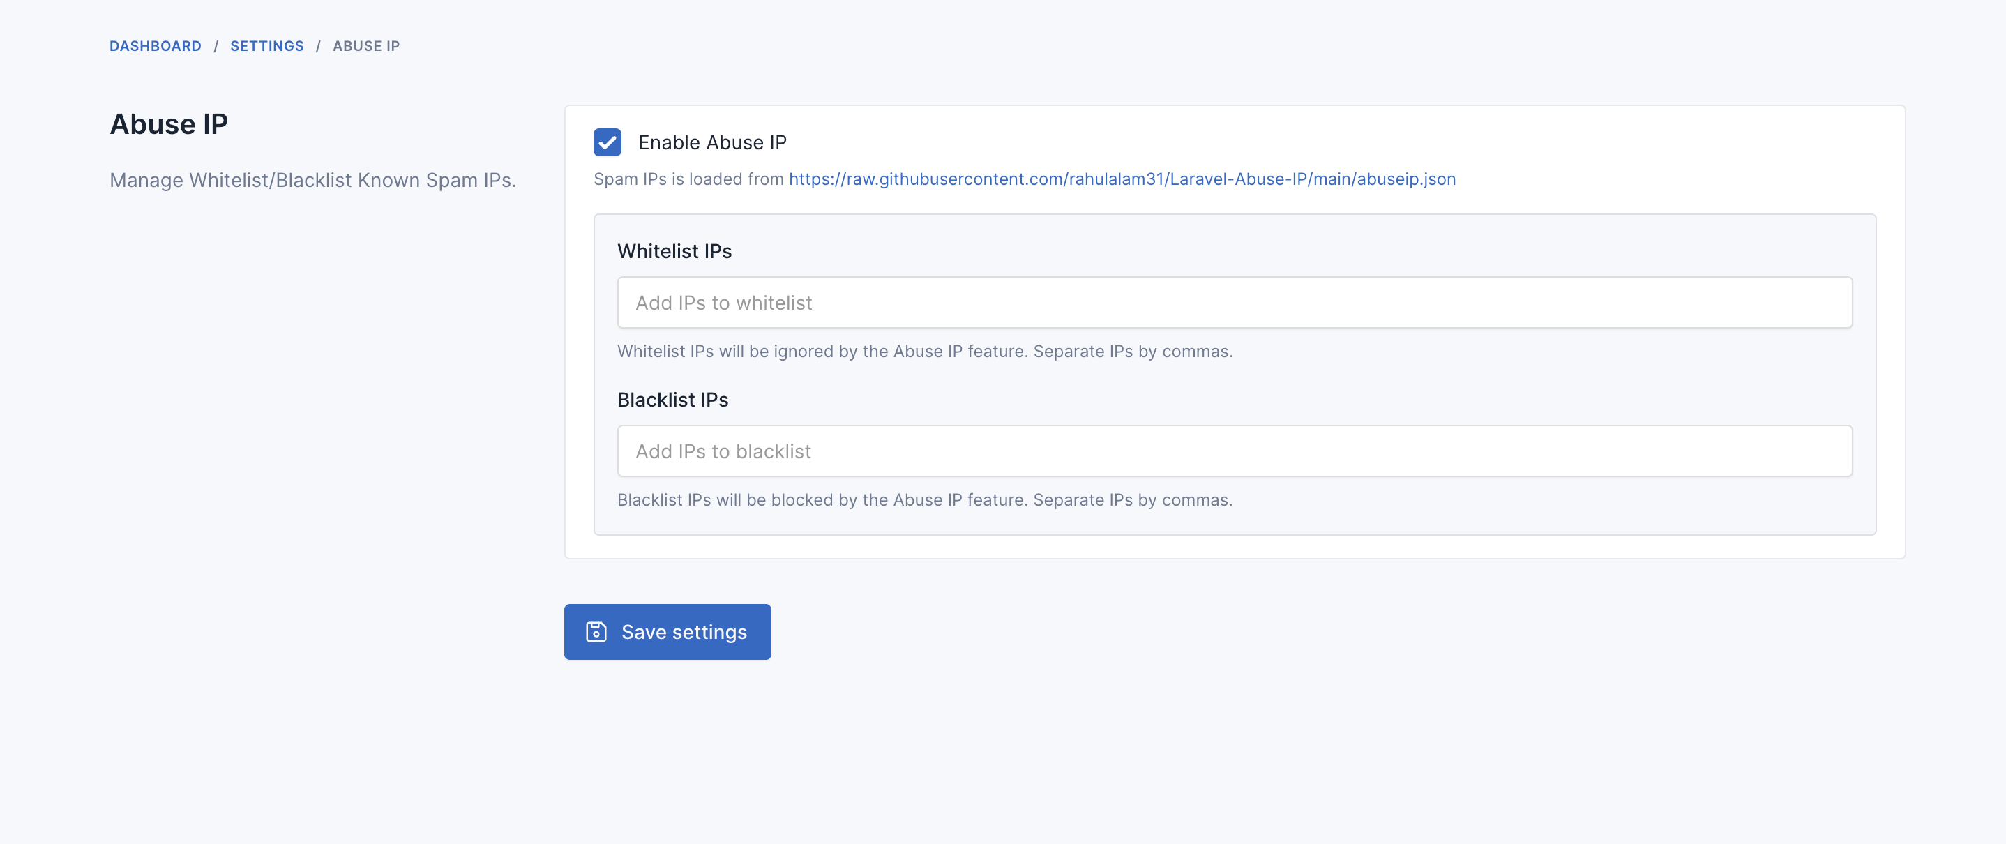Go to Dashboard via breadcrumb

point(155,46)
